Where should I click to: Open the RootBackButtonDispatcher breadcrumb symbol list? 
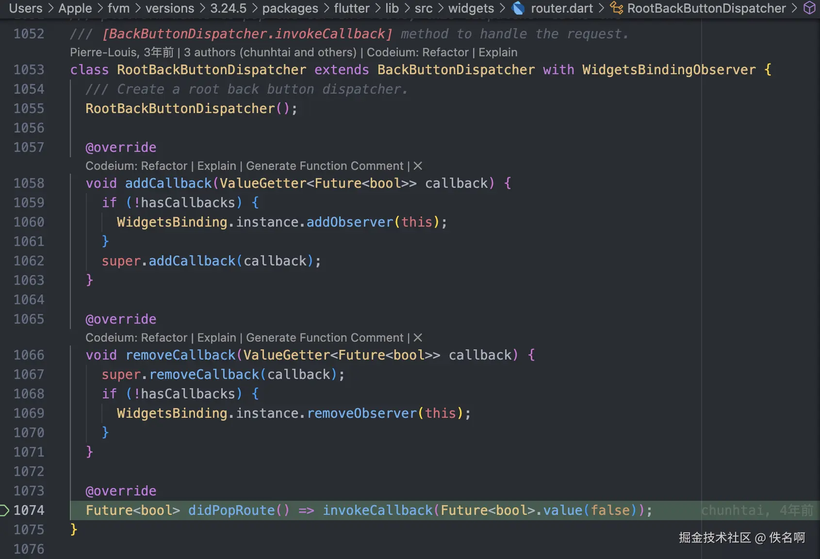click(x=706, y=8)
